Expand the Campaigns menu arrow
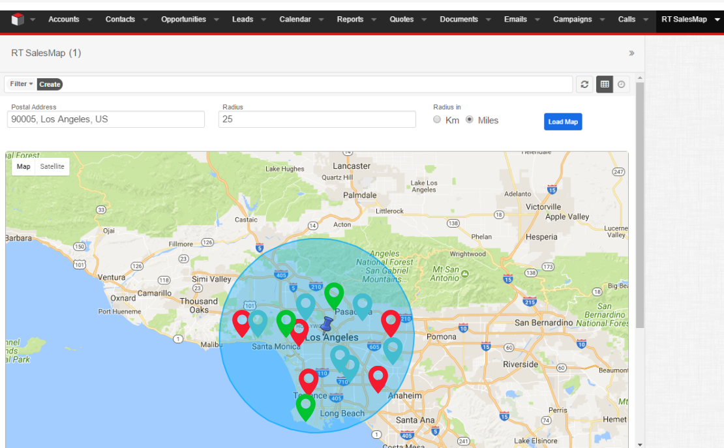The height and width of the screenshot is (448, 724). (x=603, y=20)
